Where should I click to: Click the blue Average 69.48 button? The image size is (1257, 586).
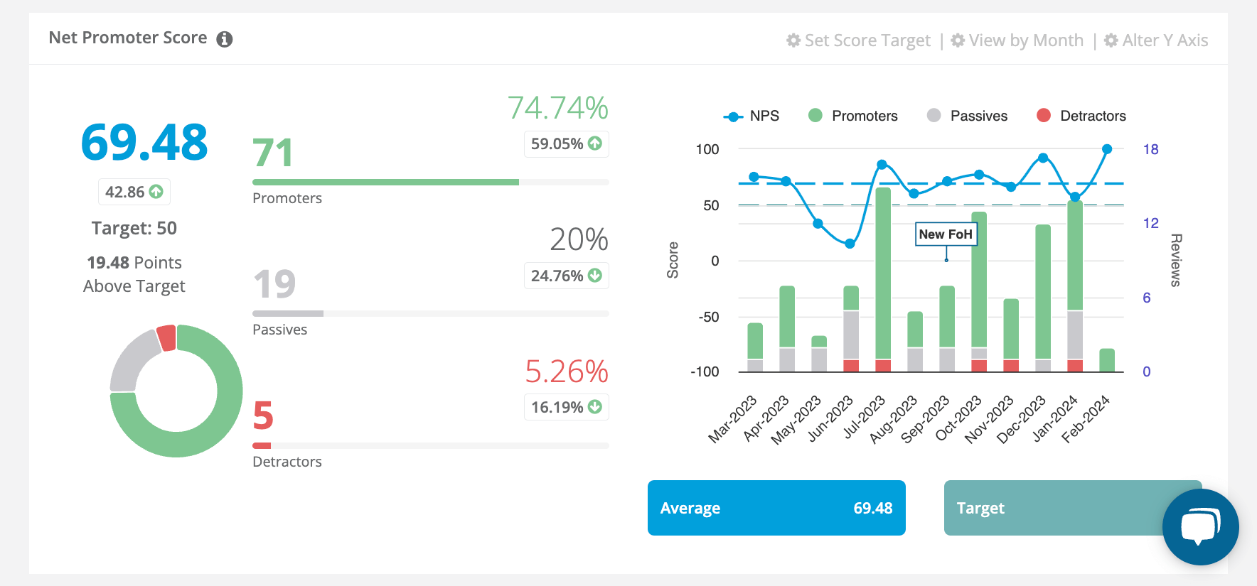pyautogui.click(x=776, y=508)
